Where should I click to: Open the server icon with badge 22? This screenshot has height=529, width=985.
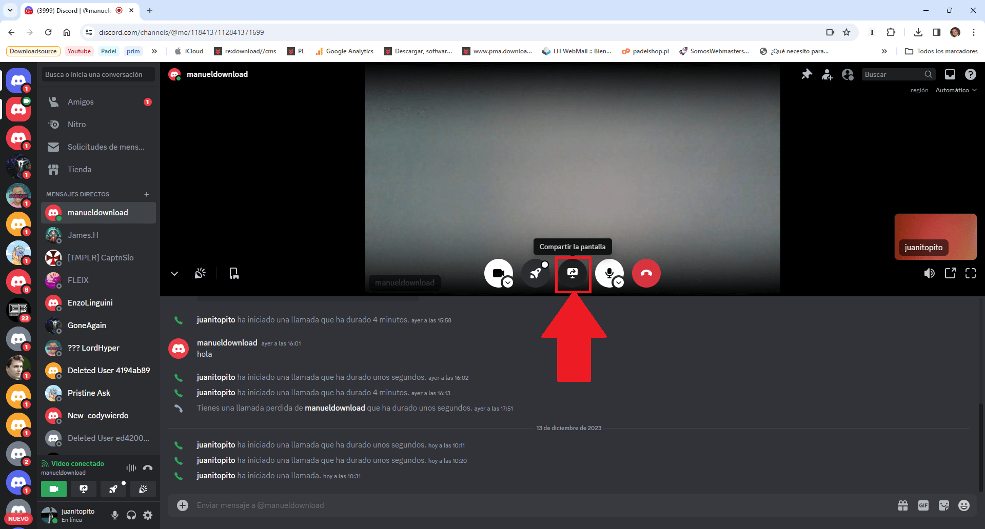18,310
